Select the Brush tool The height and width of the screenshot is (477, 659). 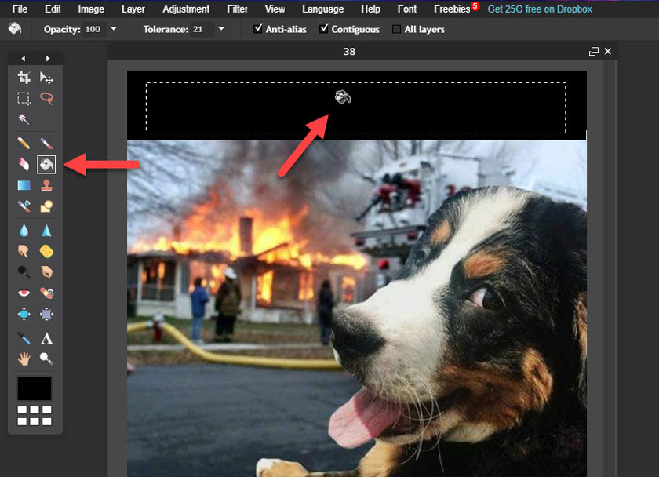[x=46, y=144]
